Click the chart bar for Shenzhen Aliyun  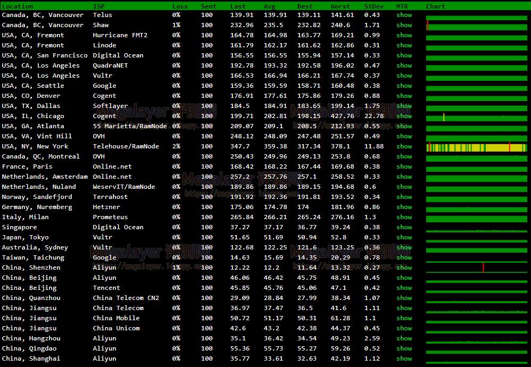(477, 268)
